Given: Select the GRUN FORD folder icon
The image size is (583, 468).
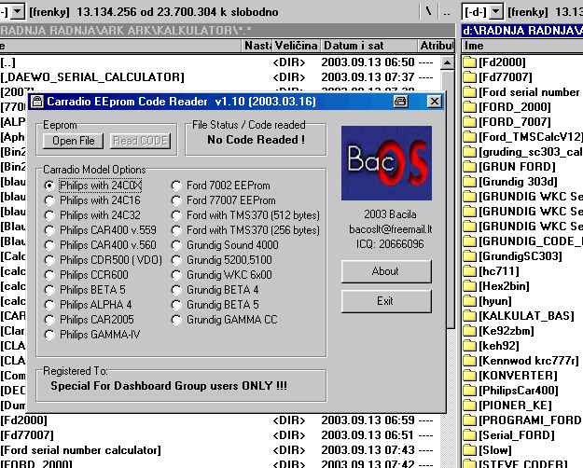Looking at the screenshot, I should click(470, 167).
